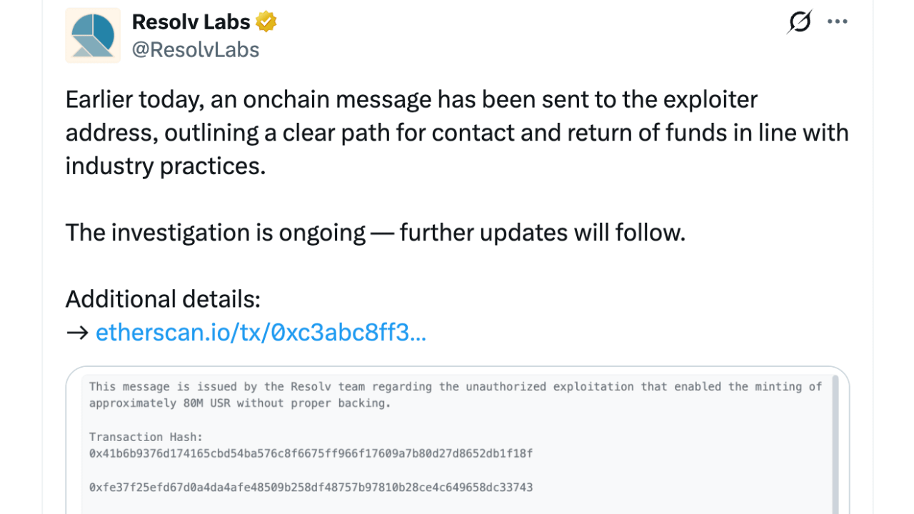Click the "This message is issued" line
This screenshot has width=914, height=514.
point(455,387)
